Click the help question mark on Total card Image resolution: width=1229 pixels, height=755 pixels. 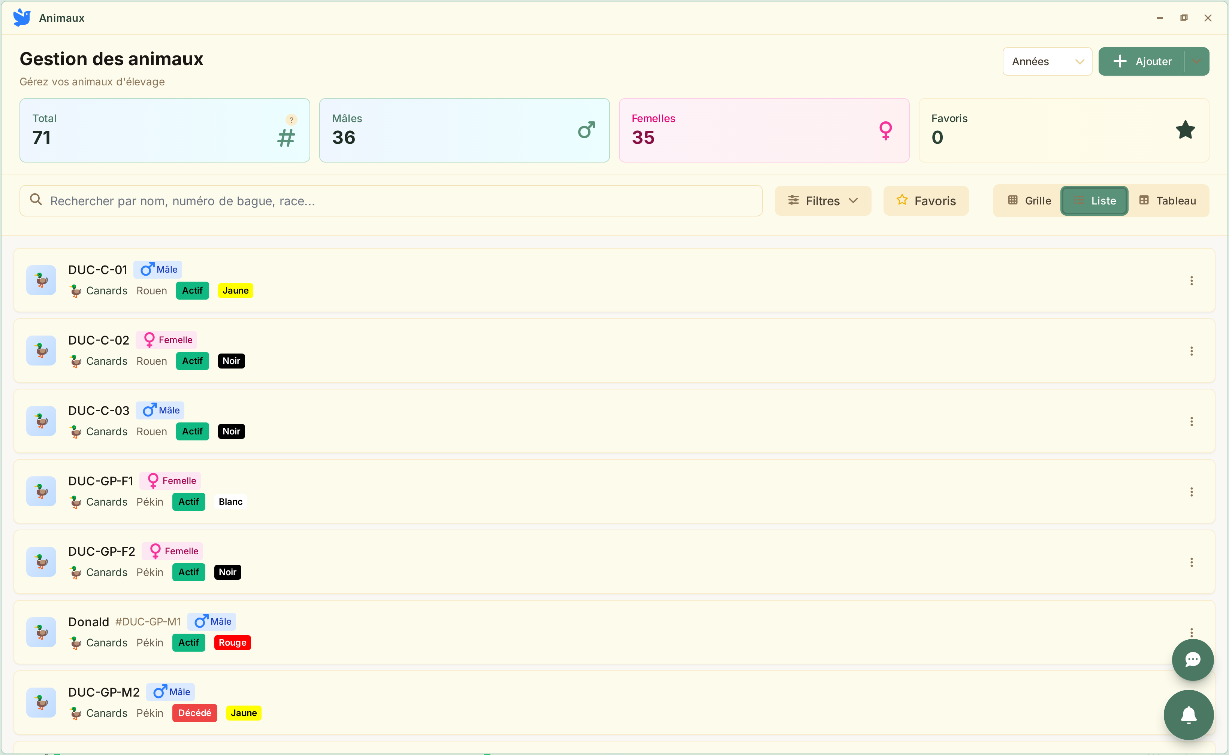coord(291,120)
